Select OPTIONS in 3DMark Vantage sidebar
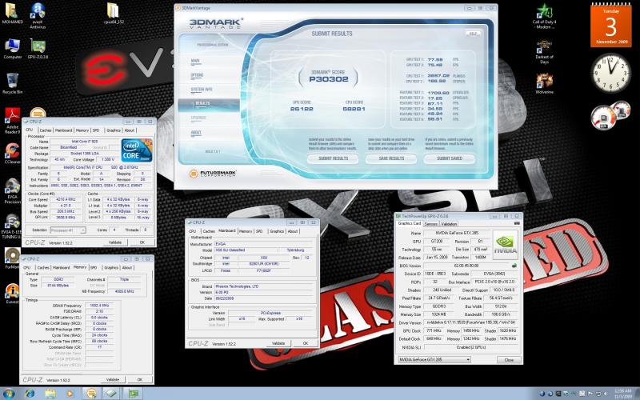Image resolution: width=640 pixels, height=400 pixels. pyautogui.click(x=197, y=75)
